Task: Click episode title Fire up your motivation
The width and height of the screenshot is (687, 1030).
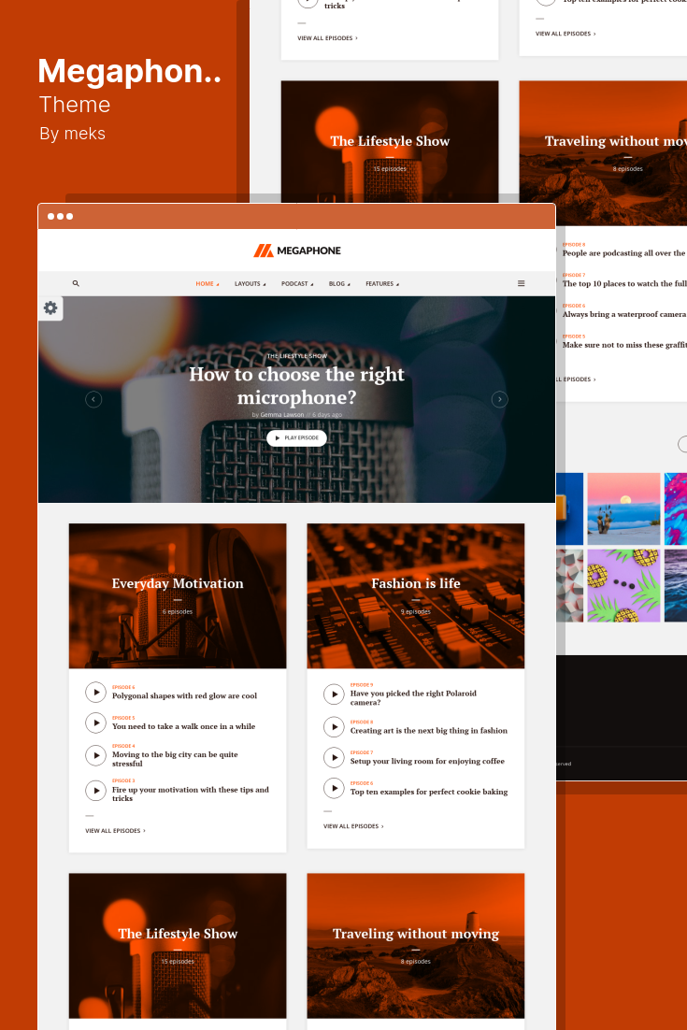Action: tap(191, 794)
